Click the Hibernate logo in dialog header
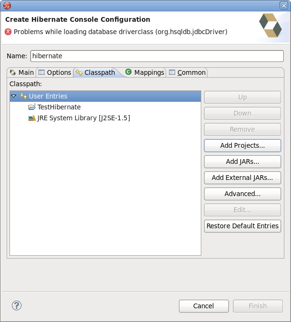 pos(271,25)
